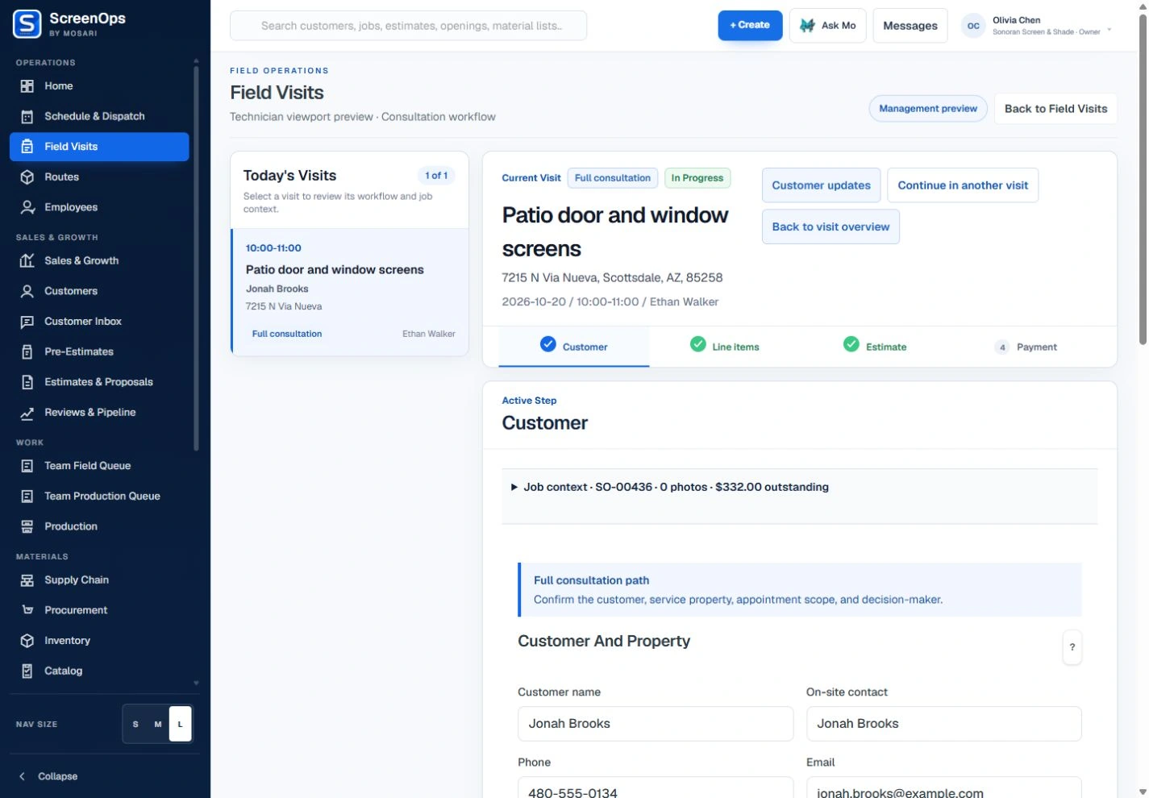Open Olivia Chen account dropdown
The height and width of the screenshot is (798, 1149).
click(1036, 26)
